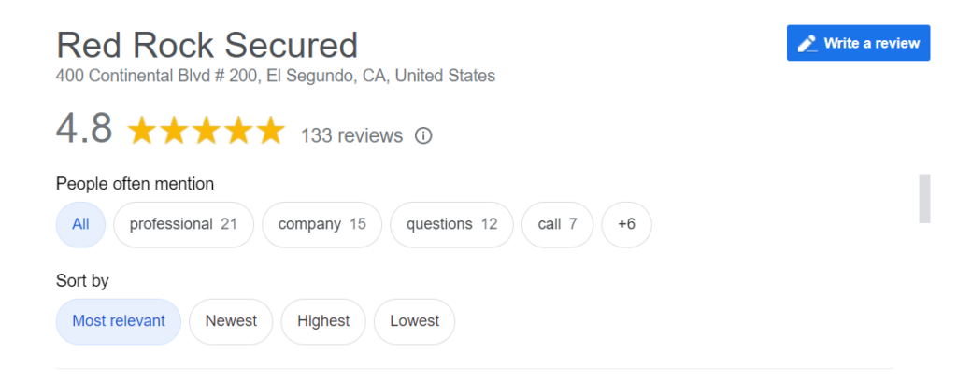Expand the +6 more mentions chip
957x381 pixels.
tap(626, 224)
